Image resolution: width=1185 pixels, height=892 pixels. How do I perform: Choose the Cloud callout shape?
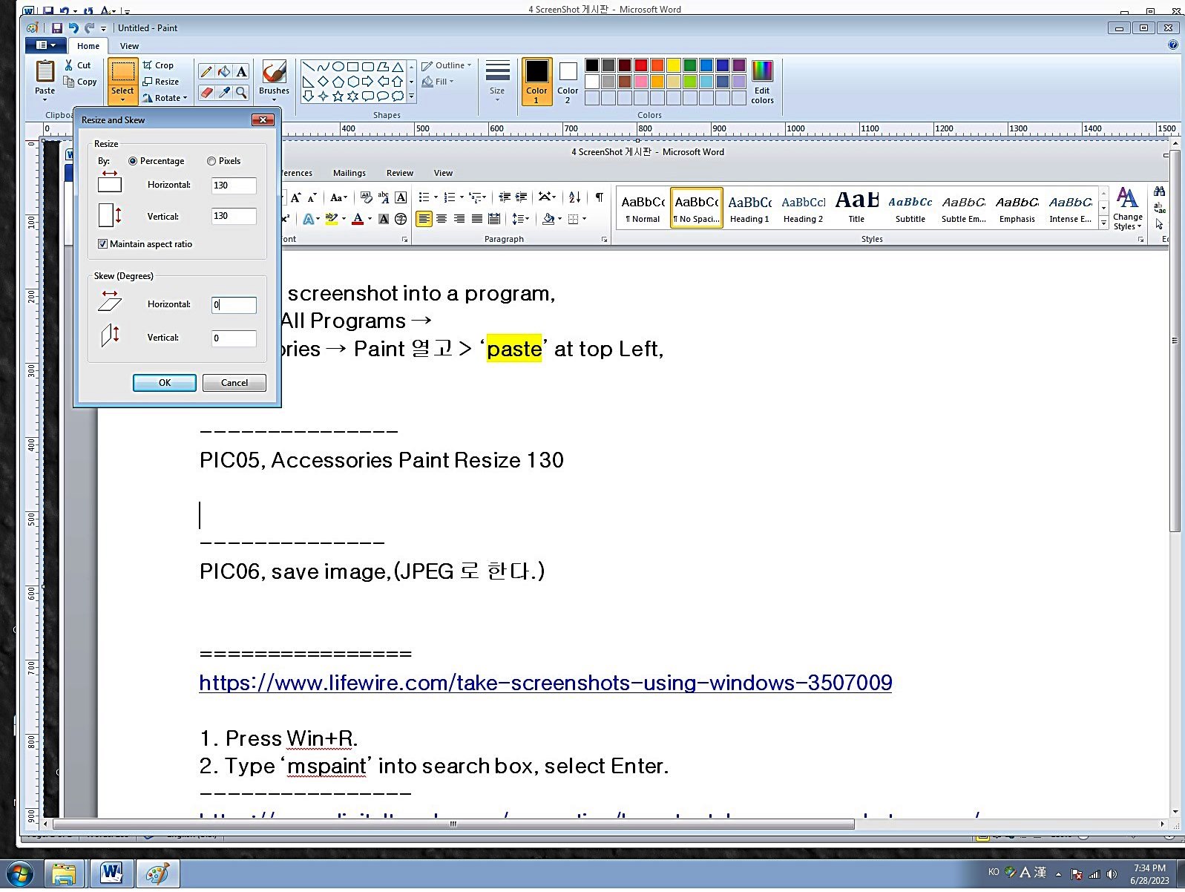[398, 96]
